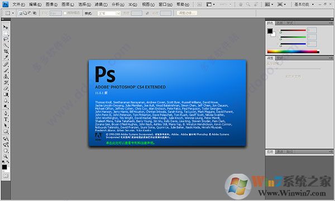Swap foreground and background colors in toolbox
This screenshot has width=335, height=201.
point(8,162)
